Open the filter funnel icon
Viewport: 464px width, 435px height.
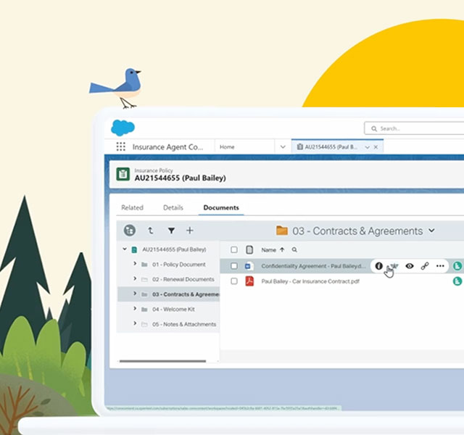pyautogui.click(x=171, y=231)
